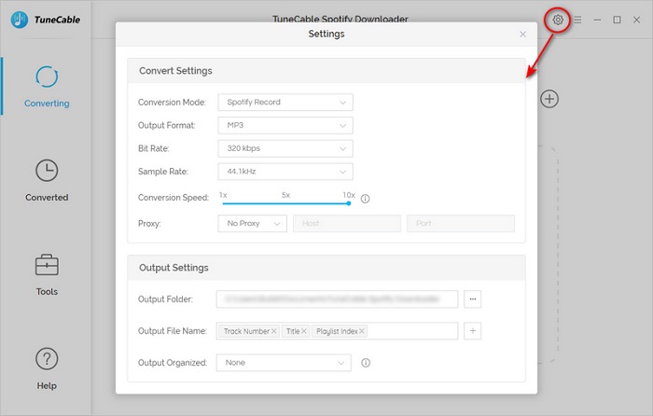The height and width of the screenshot is (416, 653).
Task: Open the Help section
Action: 47,369
